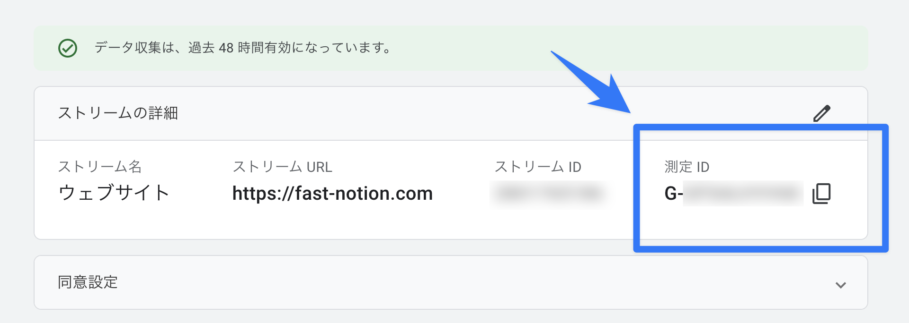Click the measurement ID value starting with G-
This screenshot has height=323, width=909.
(x=734, y=194)
